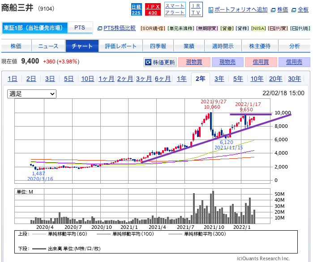313x262 pixels.
Task: Click the JPX400 red badge
Action: pyautogui.click(x=153, y=9)
